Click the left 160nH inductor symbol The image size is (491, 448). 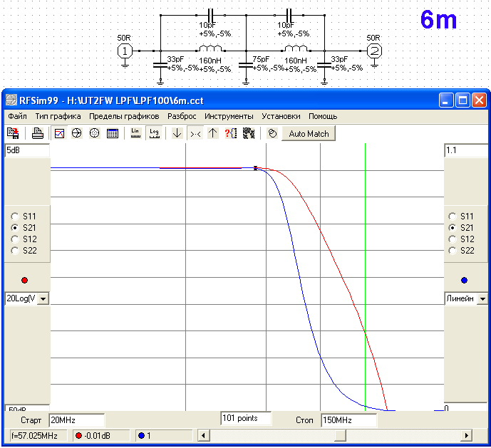tap(210, 48)
